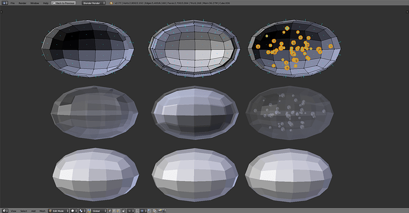409x213 pixels.
Task: Open the Render menu
Action: (x=23, y=3)
